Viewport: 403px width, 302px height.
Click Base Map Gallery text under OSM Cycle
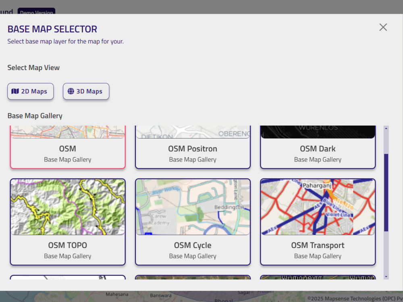193,256
